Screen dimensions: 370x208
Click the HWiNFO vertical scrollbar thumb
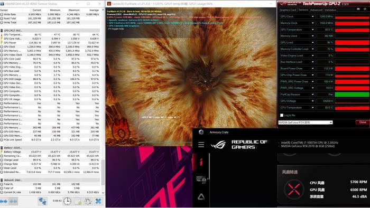(x=103, y=173)
